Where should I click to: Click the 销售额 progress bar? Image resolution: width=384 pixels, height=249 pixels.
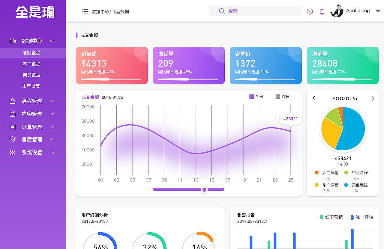[x=111, y=79]
